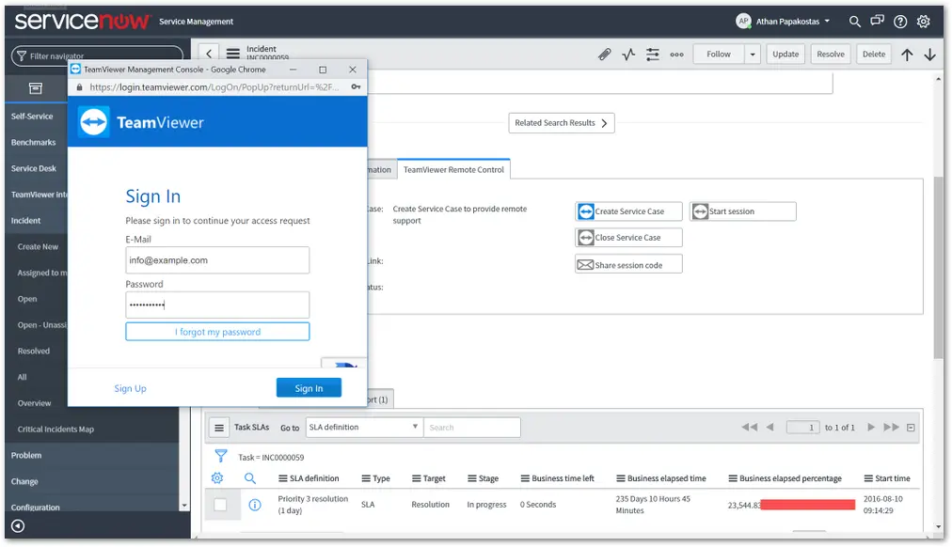The width and height of the screenshot is (952, 547).
Task: Click Close Service Case button
Action: [628, 238]
